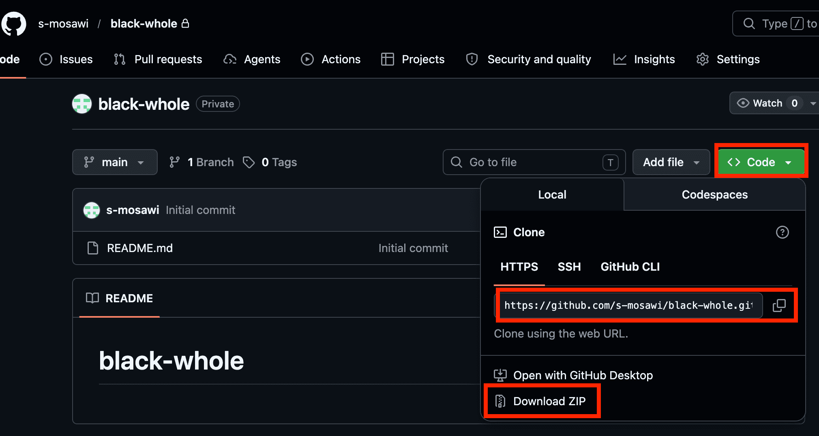This screenshot has width=819, height=436.
Task: Focus the Type / to search box
Action: 776,24
